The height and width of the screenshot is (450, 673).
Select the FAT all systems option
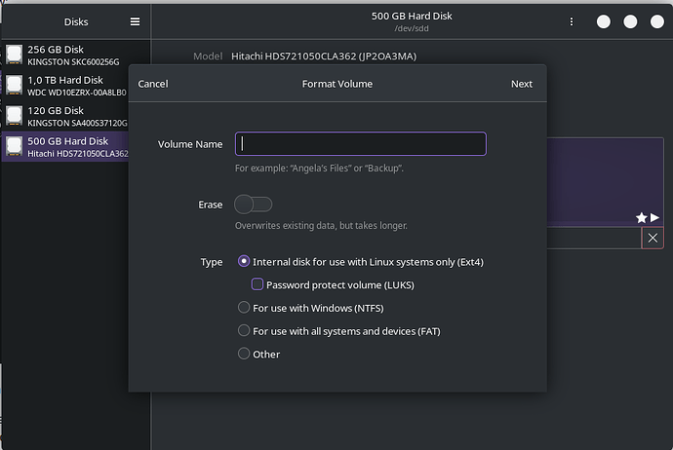[x=244, y=331]
